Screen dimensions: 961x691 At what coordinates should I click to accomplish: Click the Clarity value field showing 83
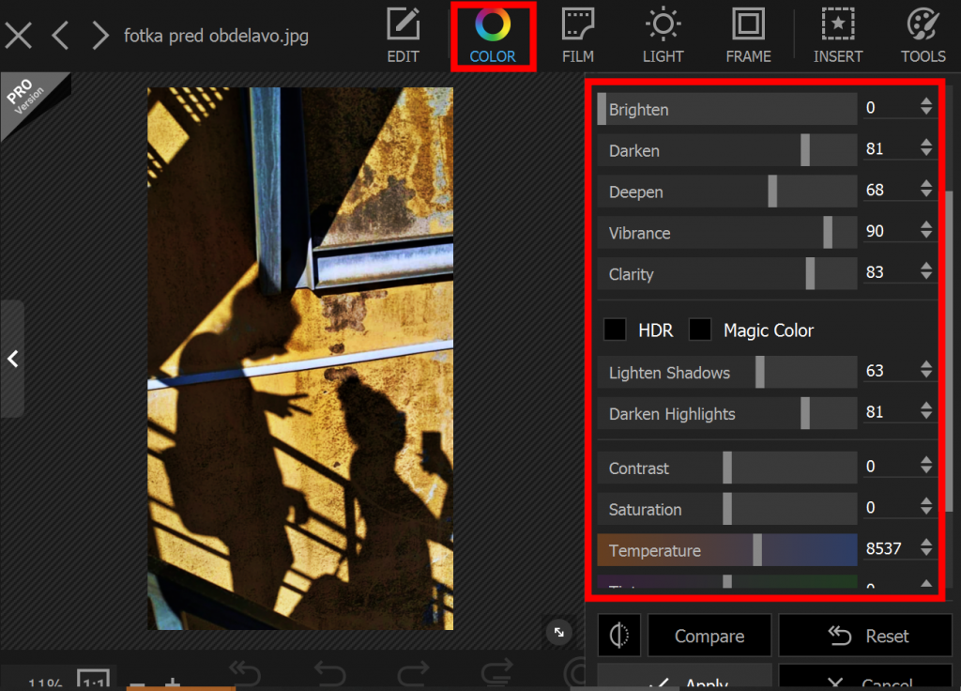890,272
